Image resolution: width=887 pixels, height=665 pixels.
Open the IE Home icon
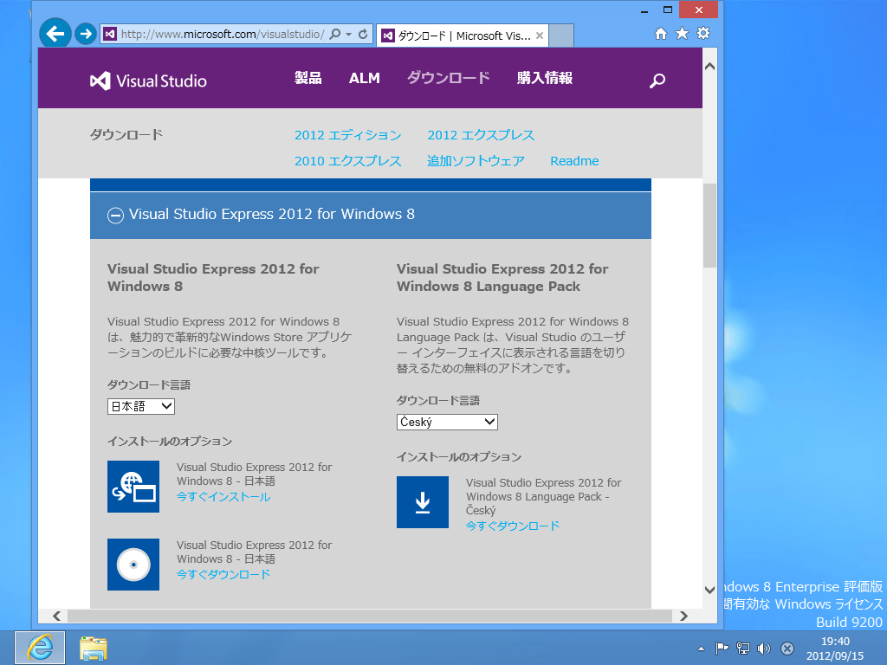tap(661, 34)
